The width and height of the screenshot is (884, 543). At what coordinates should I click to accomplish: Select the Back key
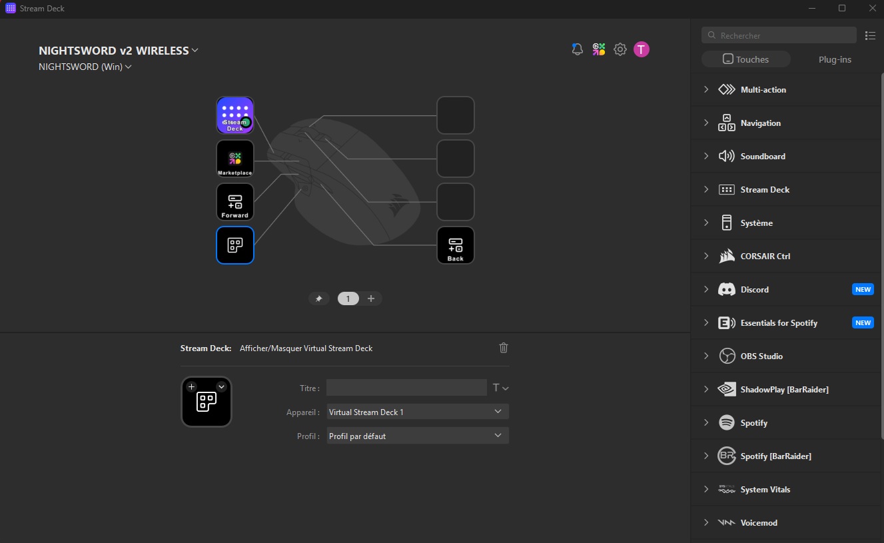click(456, 245)
